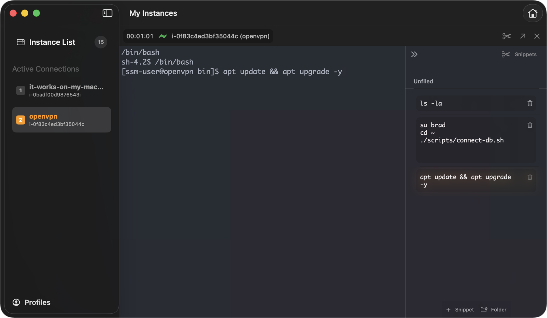This screenshot has width=547, height=318.
Task: Click the green macOS fullscreen button
Action: coord(36,13)
